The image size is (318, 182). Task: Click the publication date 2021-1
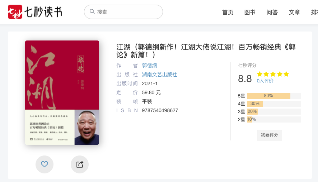click(150, 83)
